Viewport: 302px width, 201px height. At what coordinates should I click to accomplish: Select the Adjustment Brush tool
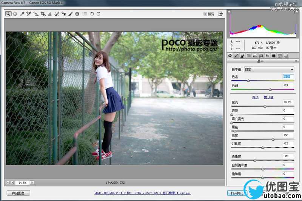tap(71, 14)
